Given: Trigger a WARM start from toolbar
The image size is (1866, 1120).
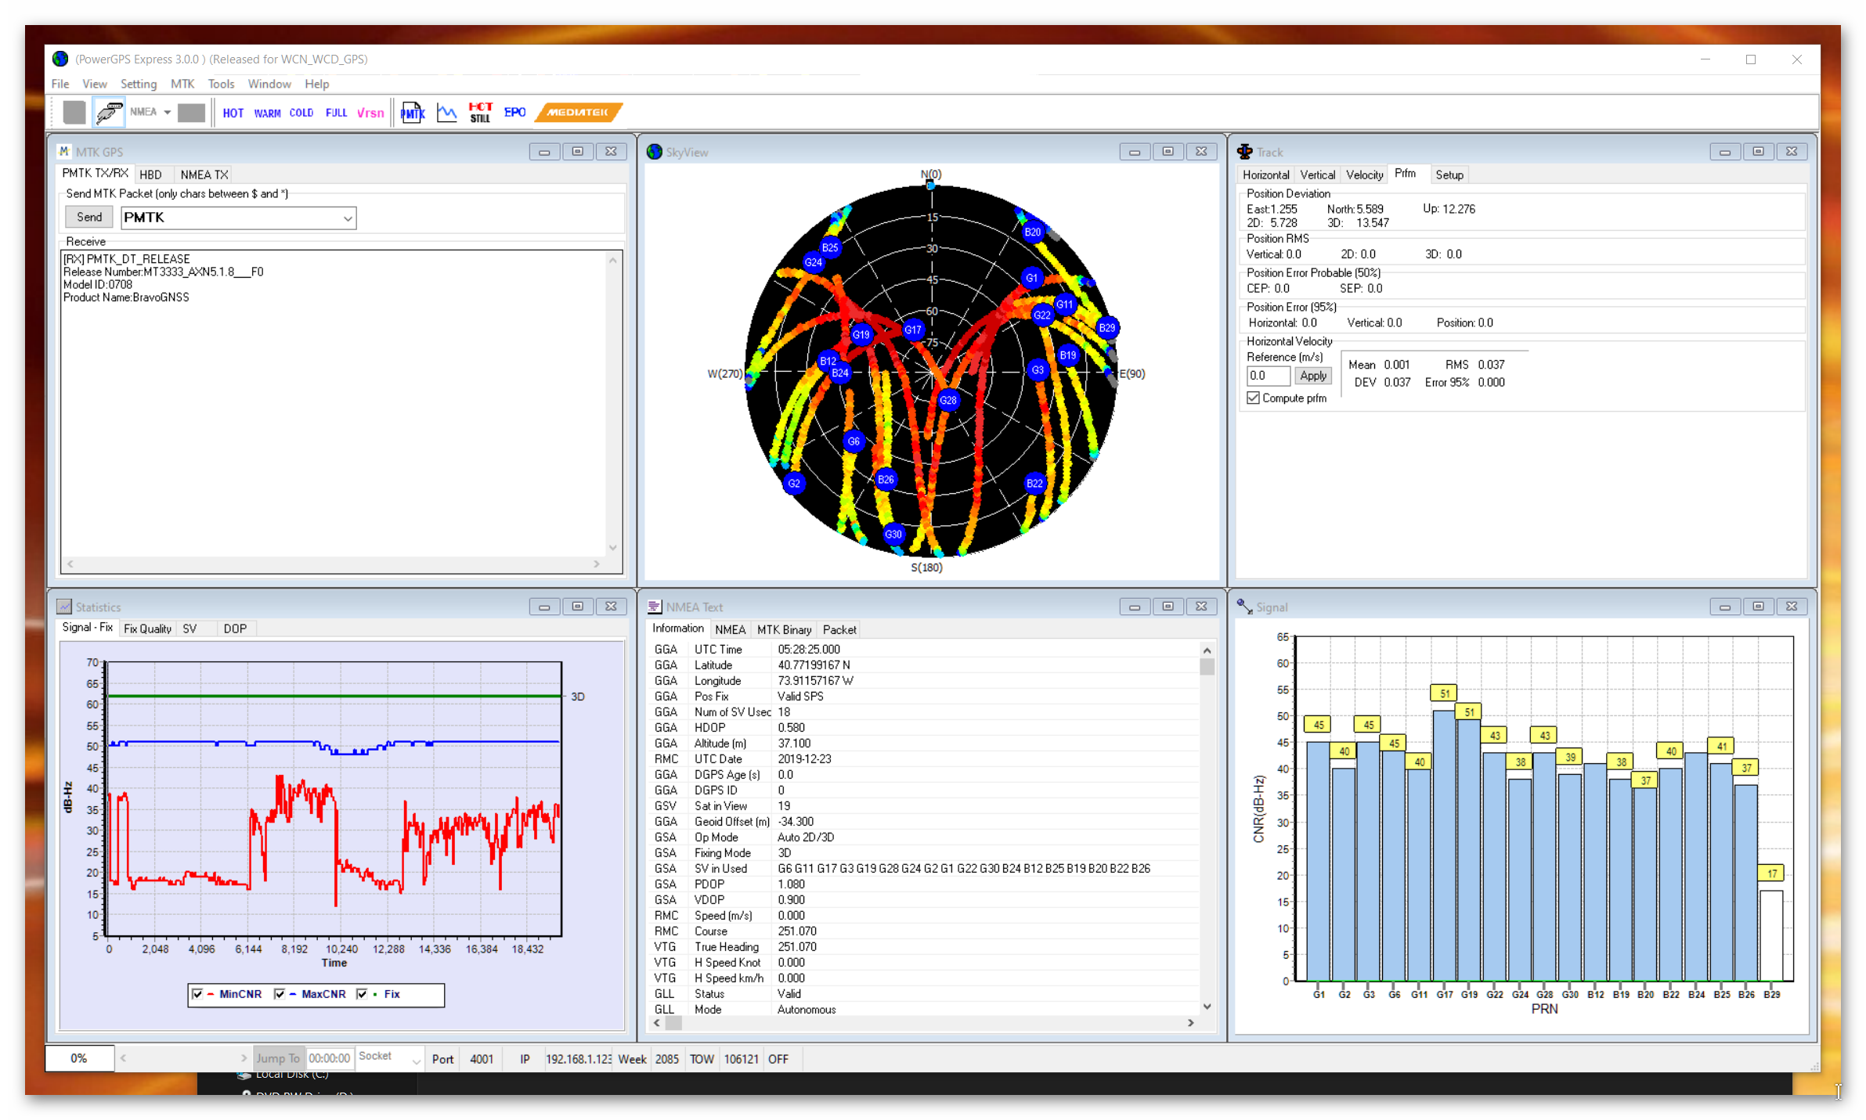Looking at the screenshot, I should tap(267, 113).
